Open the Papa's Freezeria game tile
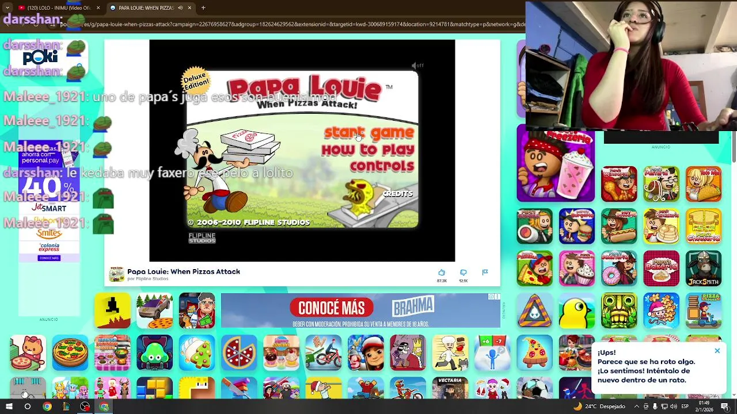 [556, 163]
